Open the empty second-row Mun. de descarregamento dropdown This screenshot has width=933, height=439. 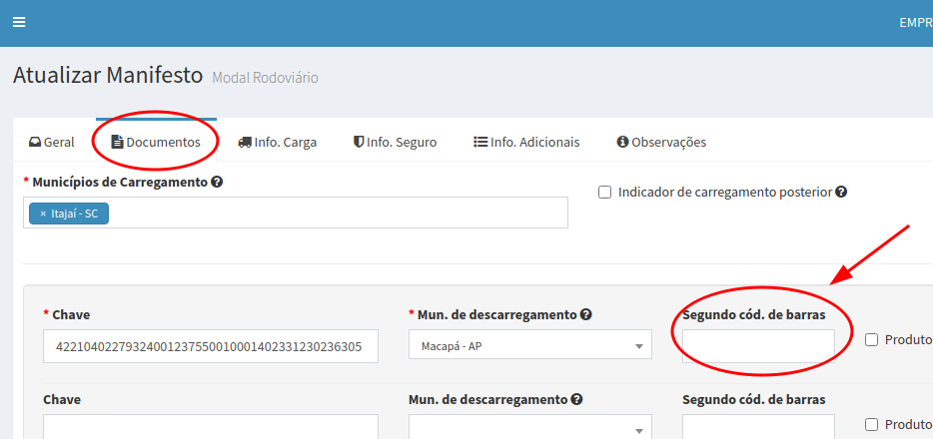pos(529,429)
